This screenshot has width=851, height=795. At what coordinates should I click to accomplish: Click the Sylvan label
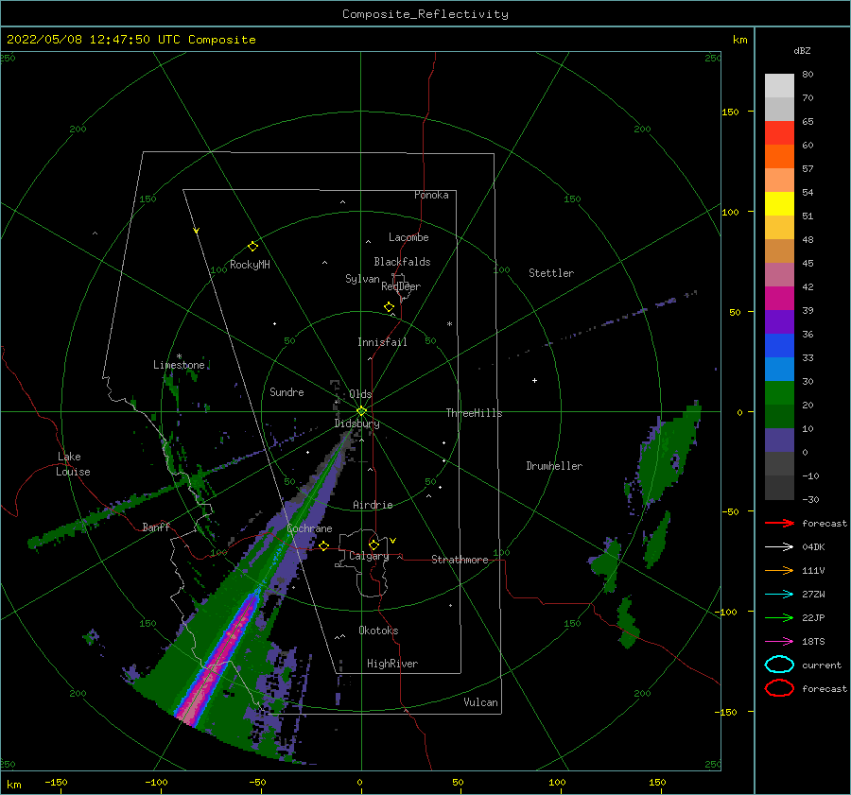pos(362,280)
